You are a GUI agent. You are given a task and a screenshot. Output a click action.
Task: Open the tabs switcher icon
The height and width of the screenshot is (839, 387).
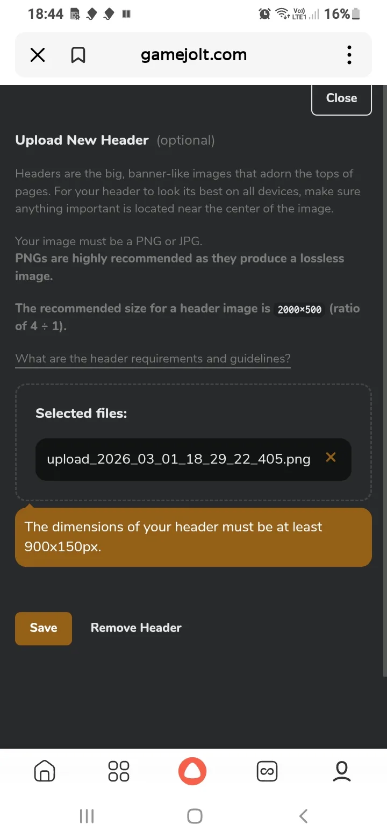coord(267,771)
